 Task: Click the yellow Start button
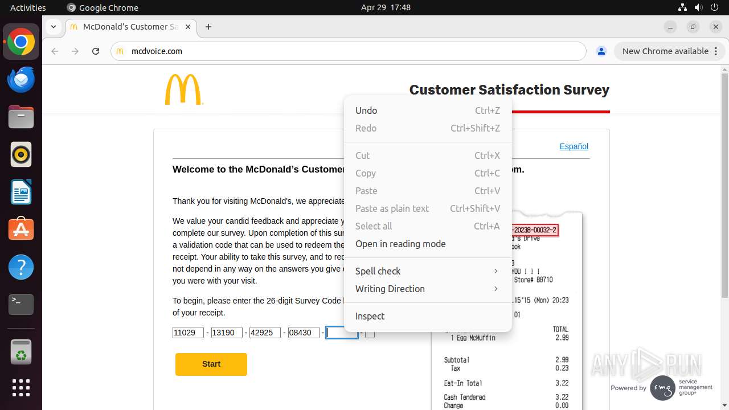(x=211, y=364)
